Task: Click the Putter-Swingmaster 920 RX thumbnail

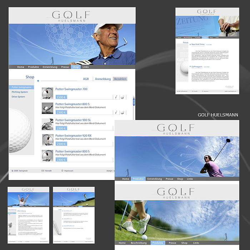Action: [x=47, y=140]
